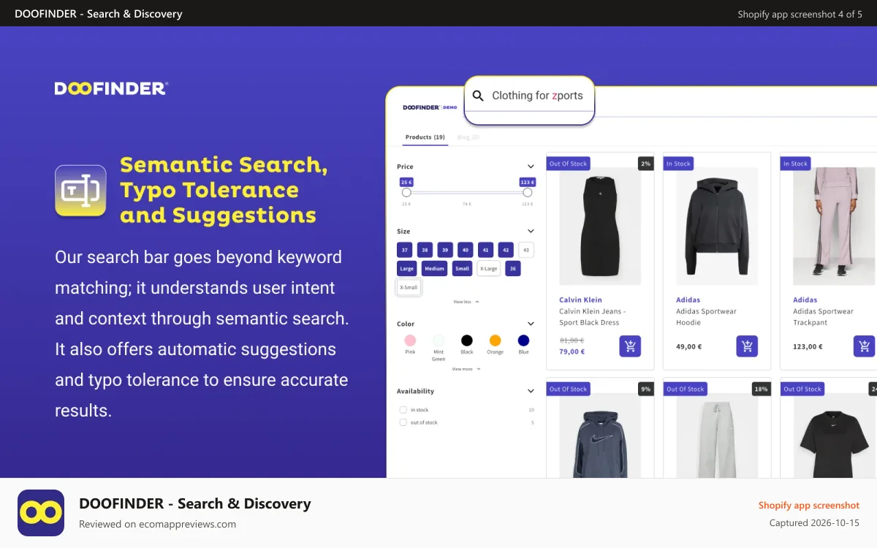
Task: Toggle size 41 filter
Action: (x=486, y=250)
